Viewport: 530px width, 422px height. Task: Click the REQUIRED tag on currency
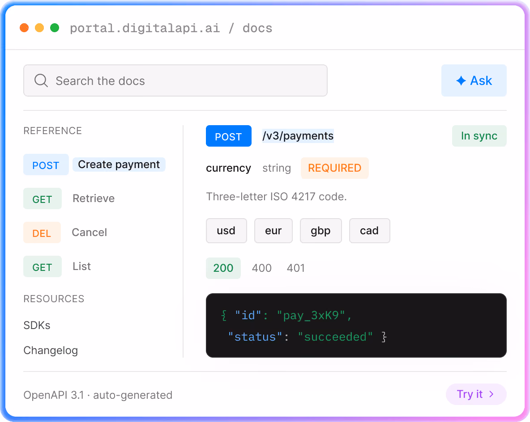pyautogui.click(x=335, y=168)
